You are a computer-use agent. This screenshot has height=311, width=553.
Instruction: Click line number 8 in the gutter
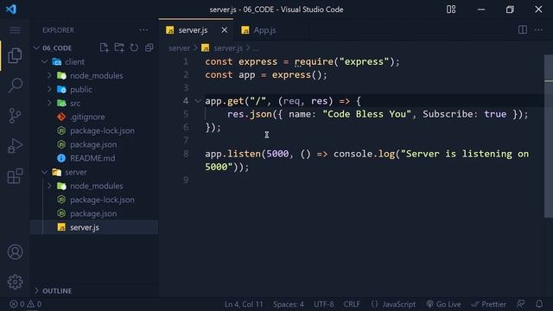tap(186, 154)
